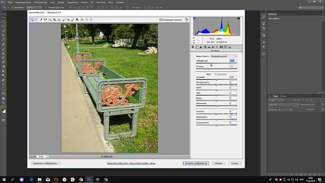
Task: Open the Tone Curve panel tab
Action: coord(197,47)
